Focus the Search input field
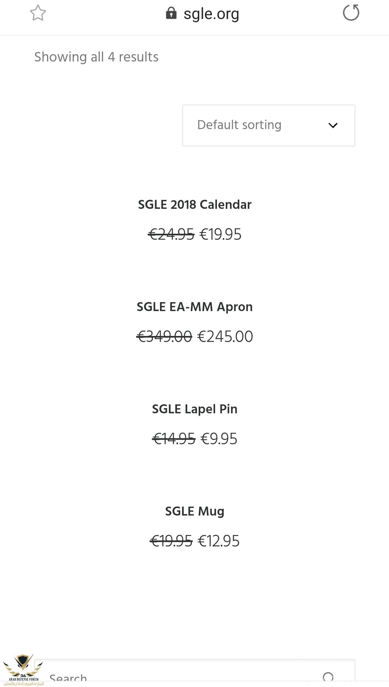 coord(194,673)
